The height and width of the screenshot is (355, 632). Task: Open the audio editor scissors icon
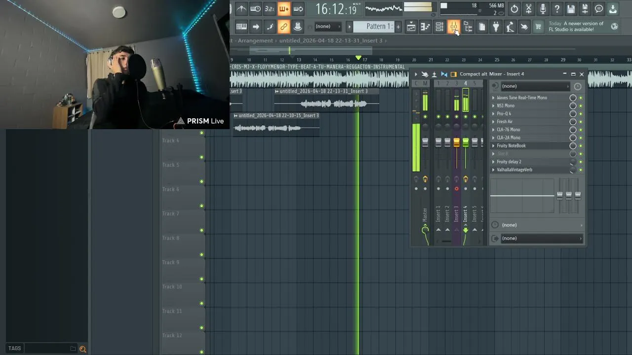(x=529, y=9)
